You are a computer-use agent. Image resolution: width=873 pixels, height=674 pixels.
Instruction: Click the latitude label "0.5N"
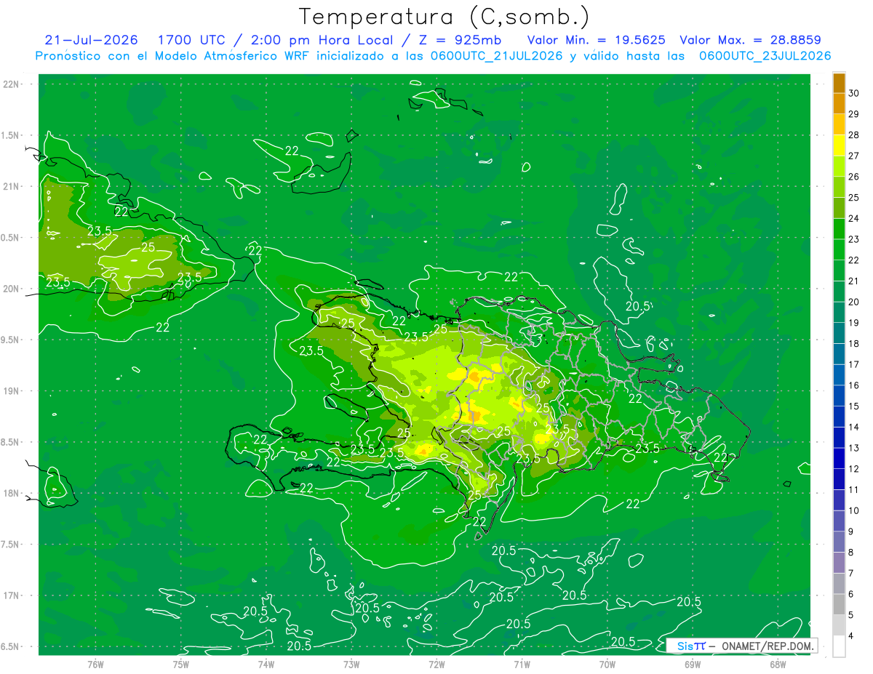click(11, 238)
